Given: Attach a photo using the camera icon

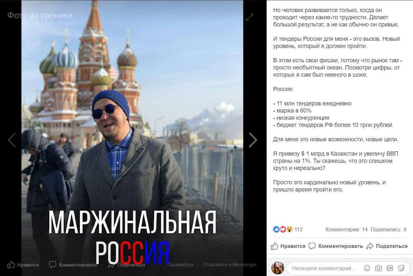Looking at the screenshot, I should click(378, 268).
